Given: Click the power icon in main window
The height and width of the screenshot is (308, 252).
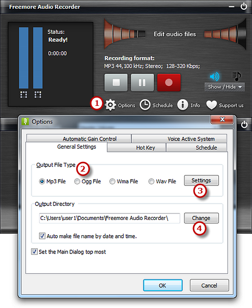Looking at the screenshot, I should [244, 7].
